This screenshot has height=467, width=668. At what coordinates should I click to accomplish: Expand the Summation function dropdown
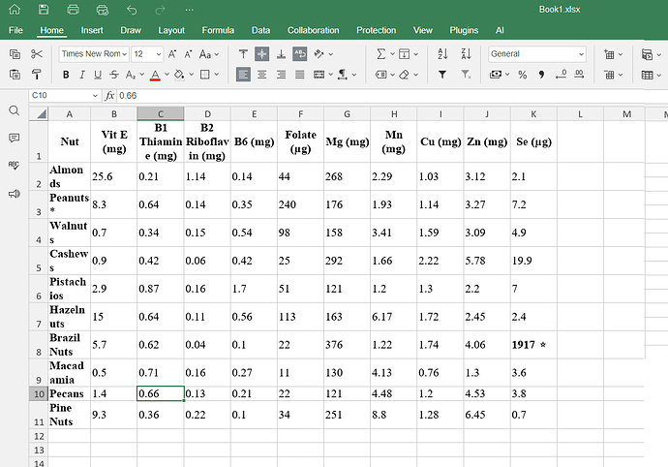(392, 54)
